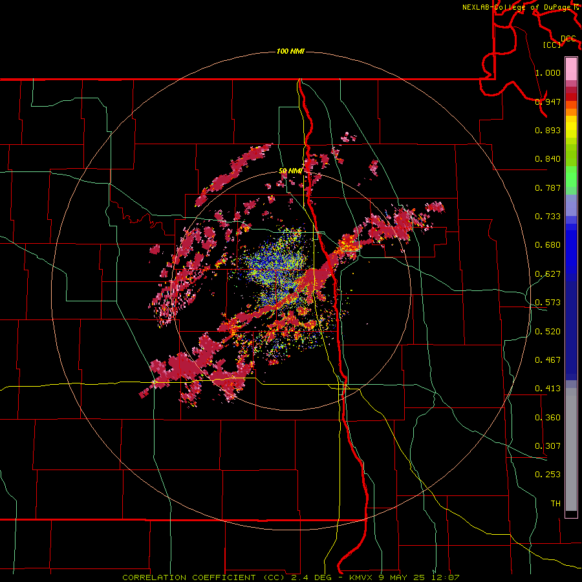Click the [CC] label above the color scale
582x582 pixels.
coord(552,45)
